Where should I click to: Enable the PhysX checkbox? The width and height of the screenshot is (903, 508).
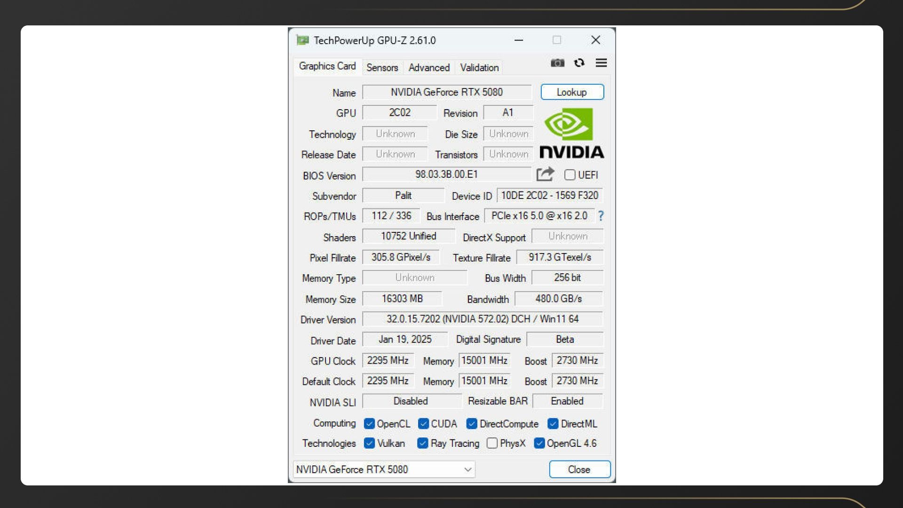492,443
